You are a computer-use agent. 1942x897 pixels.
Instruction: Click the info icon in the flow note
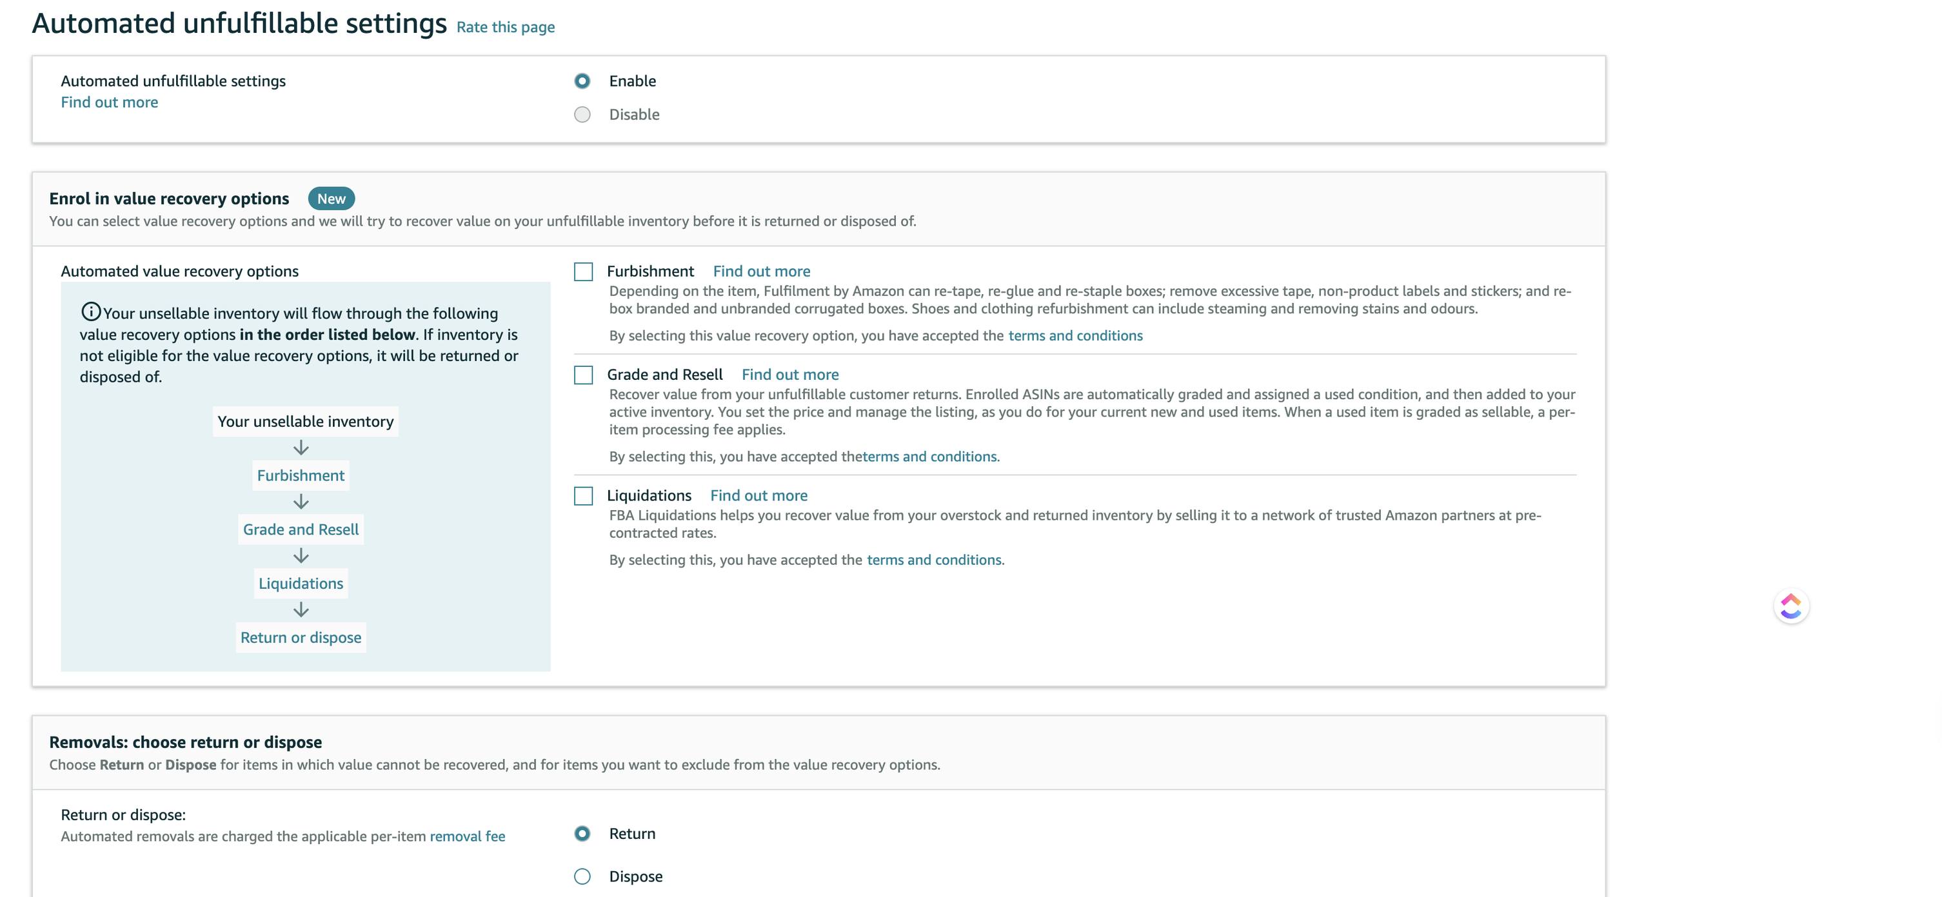point(90,311)
